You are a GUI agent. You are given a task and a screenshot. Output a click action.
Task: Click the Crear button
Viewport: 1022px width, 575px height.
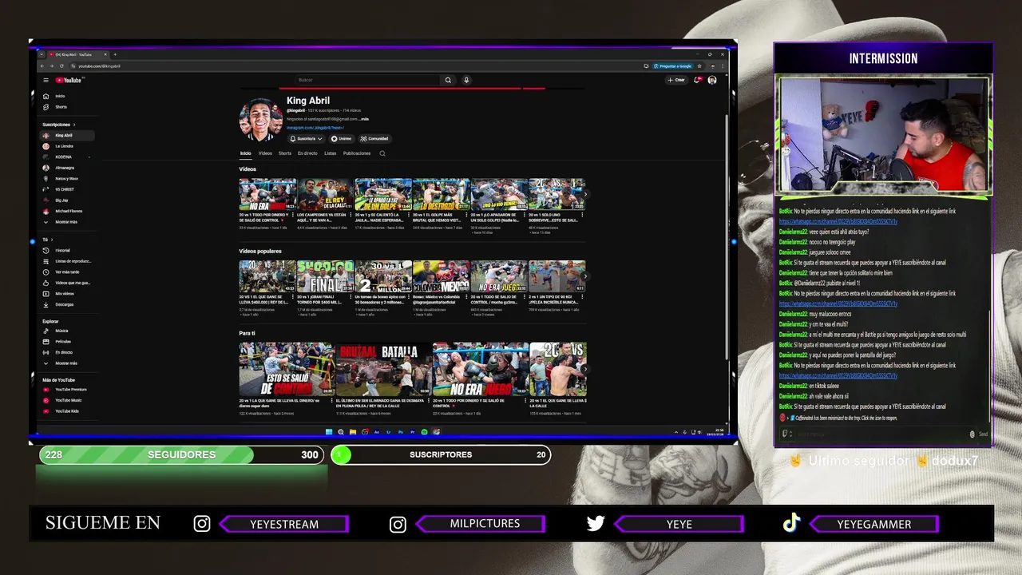(x=677, y=80)
